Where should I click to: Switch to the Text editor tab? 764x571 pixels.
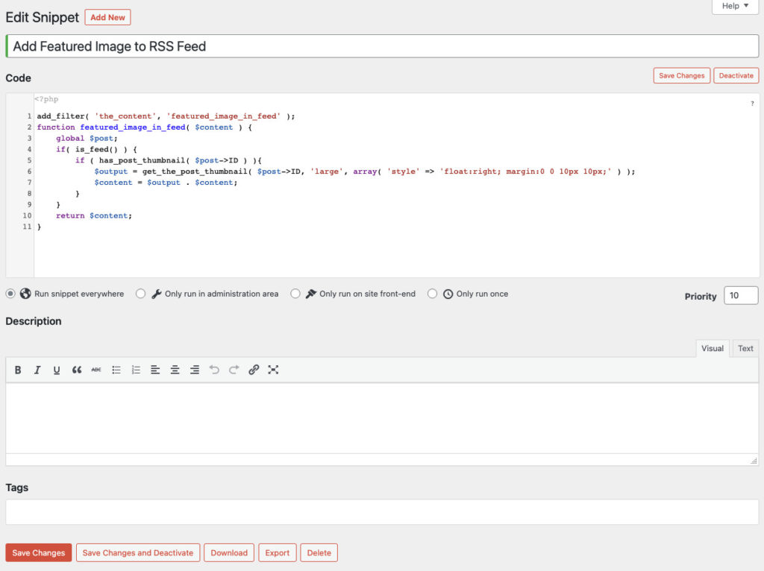[745, 348]
